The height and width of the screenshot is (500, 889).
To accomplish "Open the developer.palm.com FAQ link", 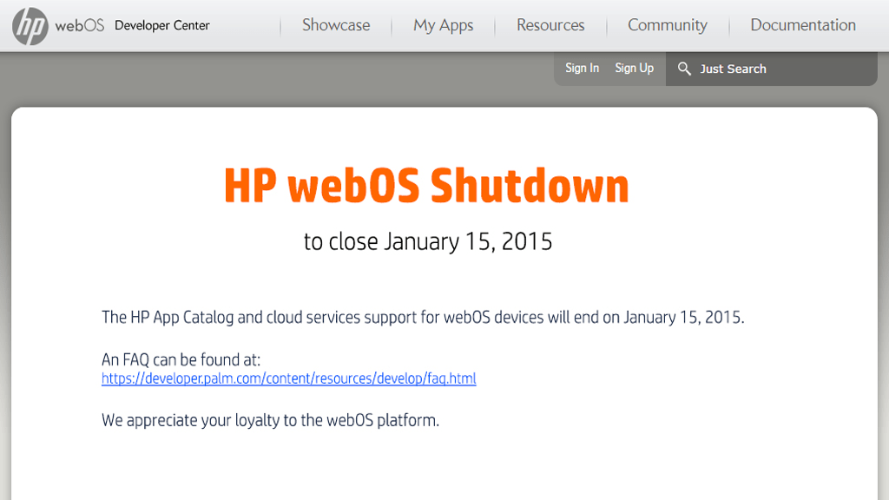I will [x=288, y=378].
